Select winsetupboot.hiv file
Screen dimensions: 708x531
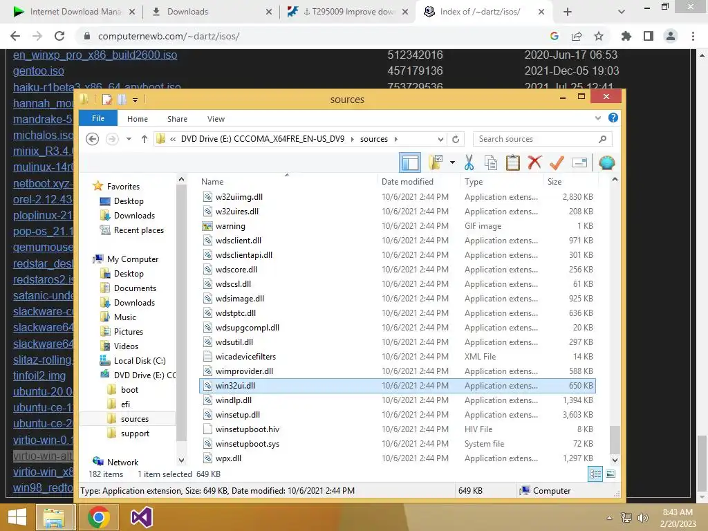click(398, 429)
